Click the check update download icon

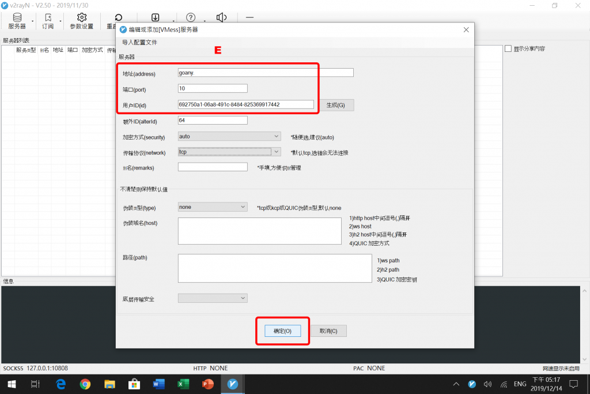(x=156, y=17)
